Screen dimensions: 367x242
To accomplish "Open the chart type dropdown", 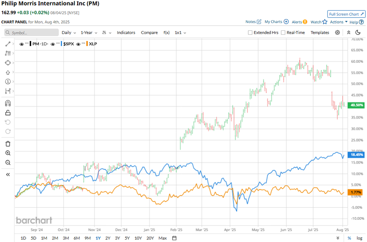I will [107, 32].
